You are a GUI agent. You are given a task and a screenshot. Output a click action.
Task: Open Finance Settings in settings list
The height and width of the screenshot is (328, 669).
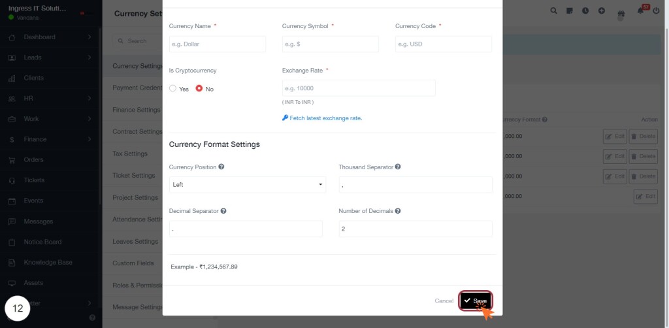click(x=137, y=110)
